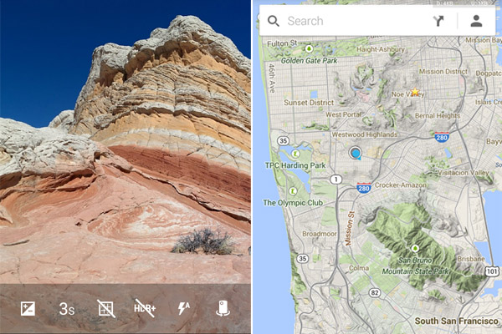The image size is (502, 334).
Task: Enable the HDR+ mode icon
Action: pyautogui.click(x=145, y=308)
